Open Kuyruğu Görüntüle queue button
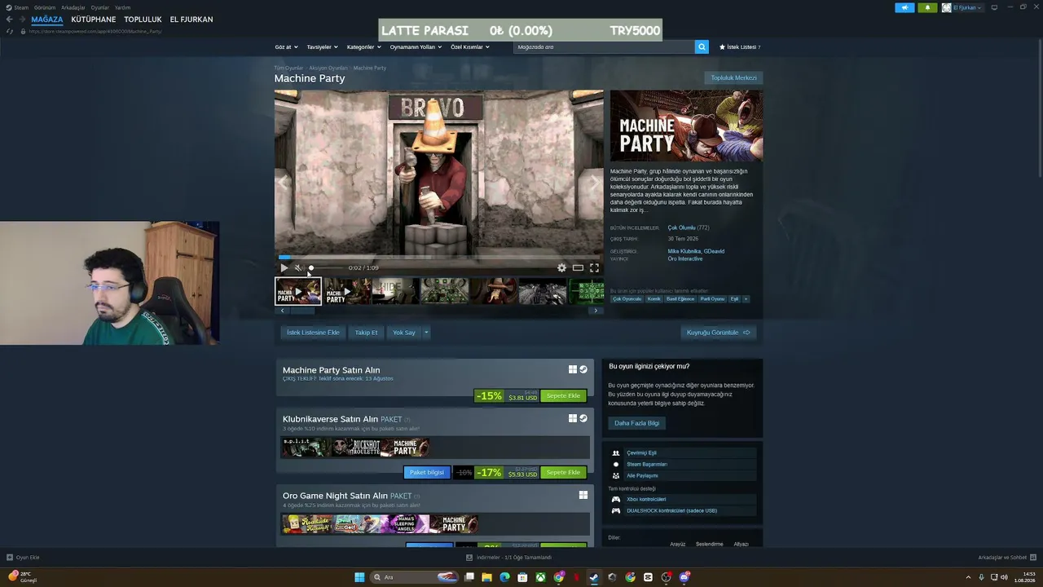 [718, 333]
